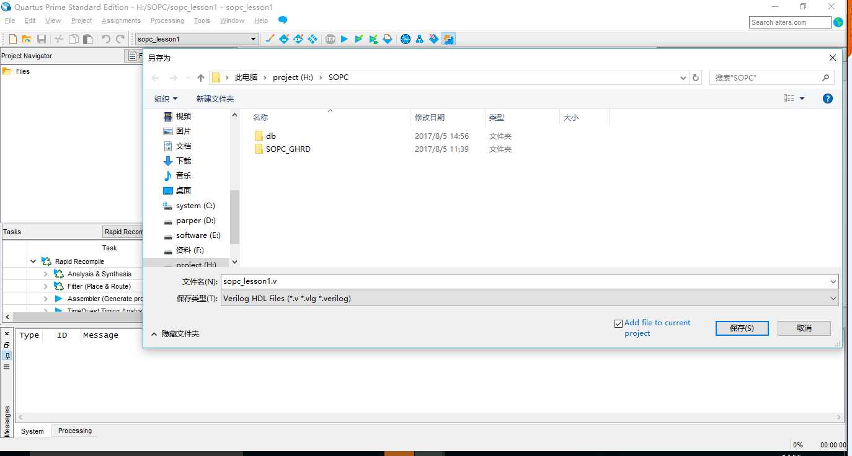Select the SOPC_GHRD folder

[282, 149]
